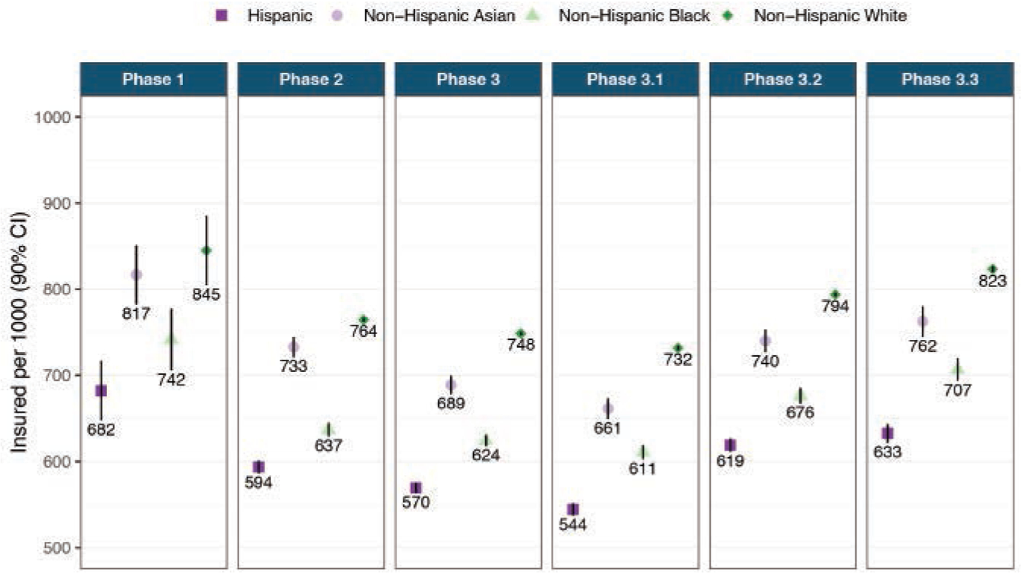Click the Hispanic square marker in Phase 1
The width and height of the screenshot is (1021, 573).
(101, 391)
